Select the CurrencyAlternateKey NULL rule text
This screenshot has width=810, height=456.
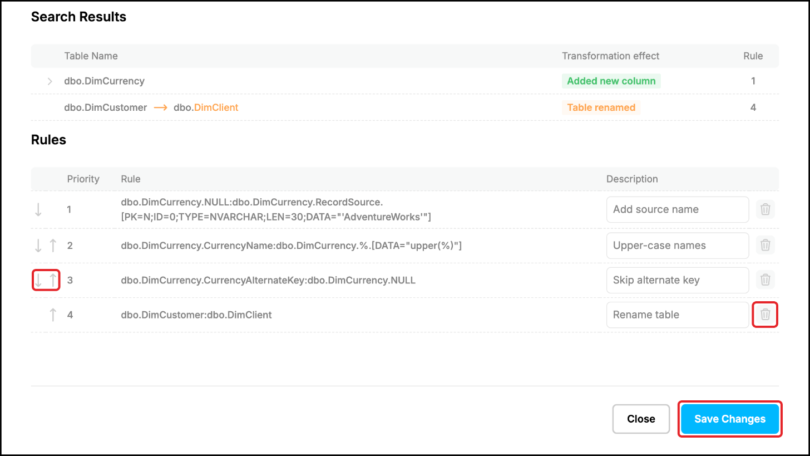[x=268, y=280]
